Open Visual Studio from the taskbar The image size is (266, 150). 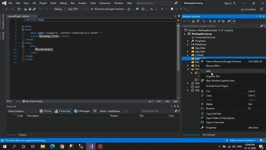tap(91, 146)
